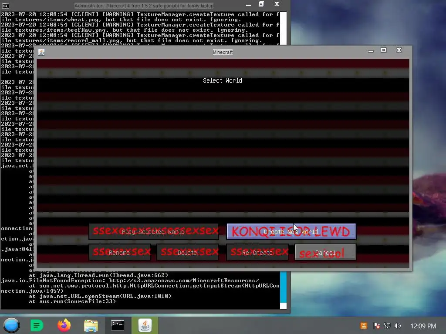Click the console line 'at java.net.URL.openStream'

(100, 296)
